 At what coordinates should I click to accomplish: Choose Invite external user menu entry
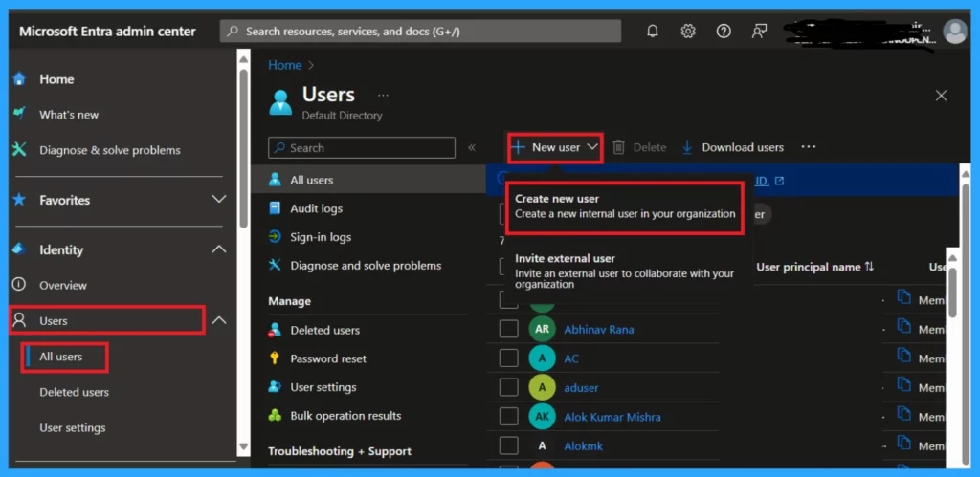pos(624,271)
